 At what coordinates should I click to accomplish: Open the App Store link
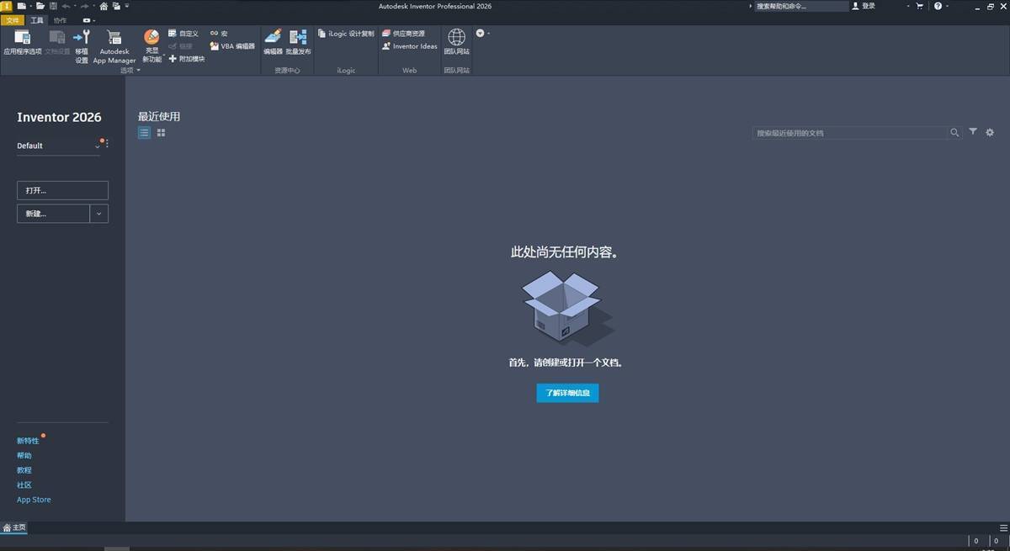coord(34,500)
